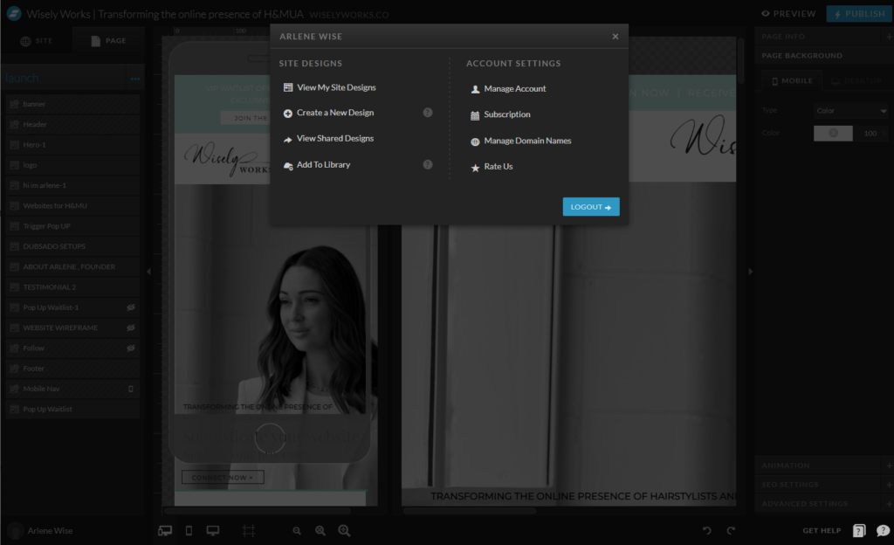Click the Publish button
The height and width of the screenshot is (545, 894).
[x=859, y=14]
